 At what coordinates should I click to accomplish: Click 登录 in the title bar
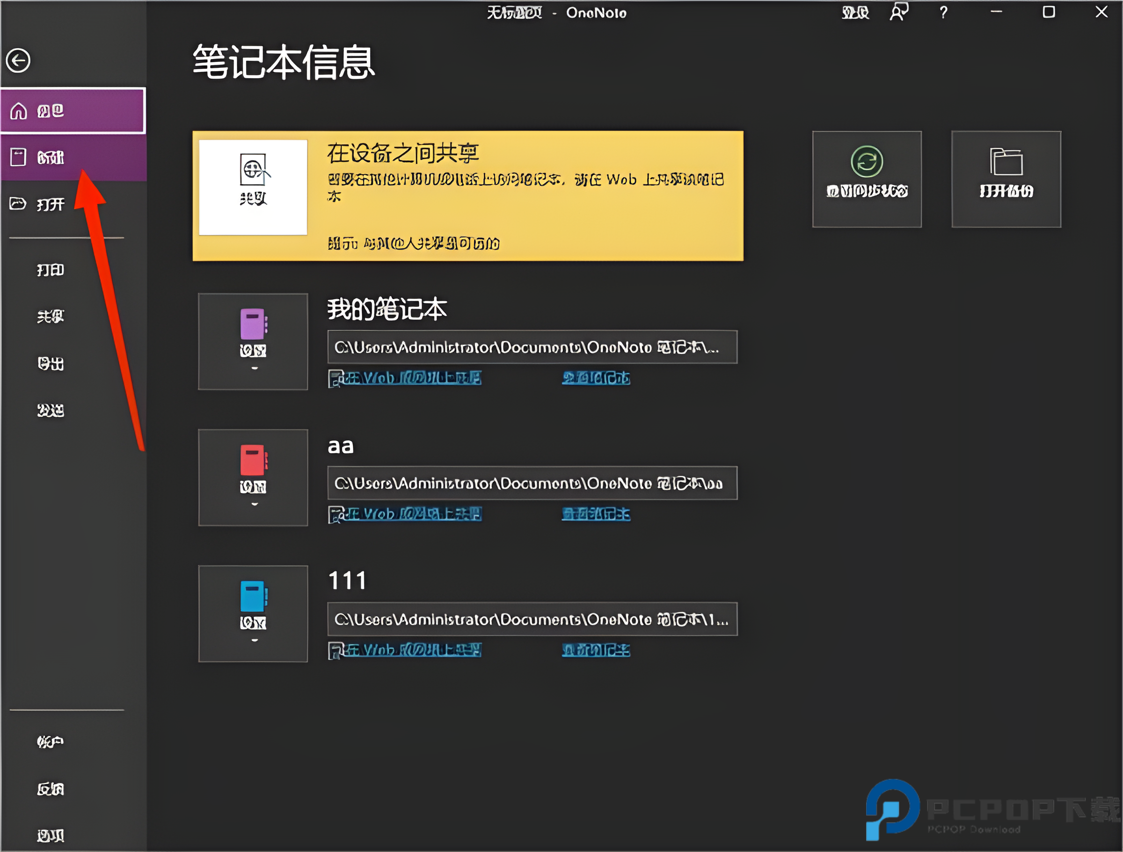(x=855, y=13)
